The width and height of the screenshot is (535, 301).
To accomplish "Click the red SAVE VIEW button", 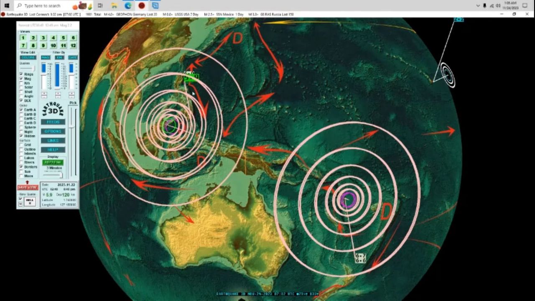I will (x=28, y=187).
